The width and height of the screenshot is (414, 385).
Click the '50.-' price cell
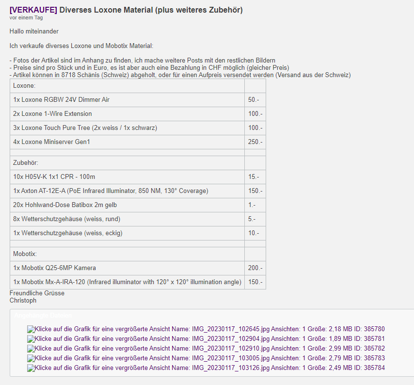pyautogui.click(x=255, y=100)
